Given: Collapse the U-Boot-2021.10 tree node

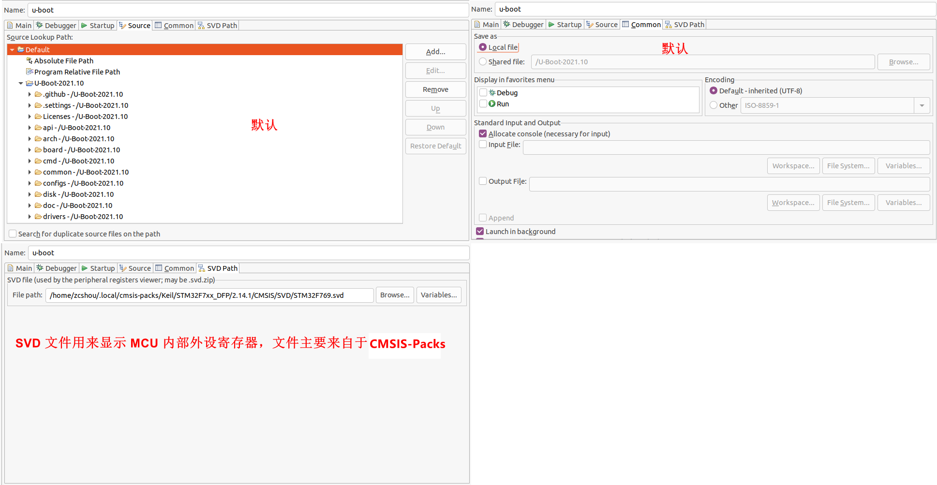Looking at the screenshot, I should (21, 83).
